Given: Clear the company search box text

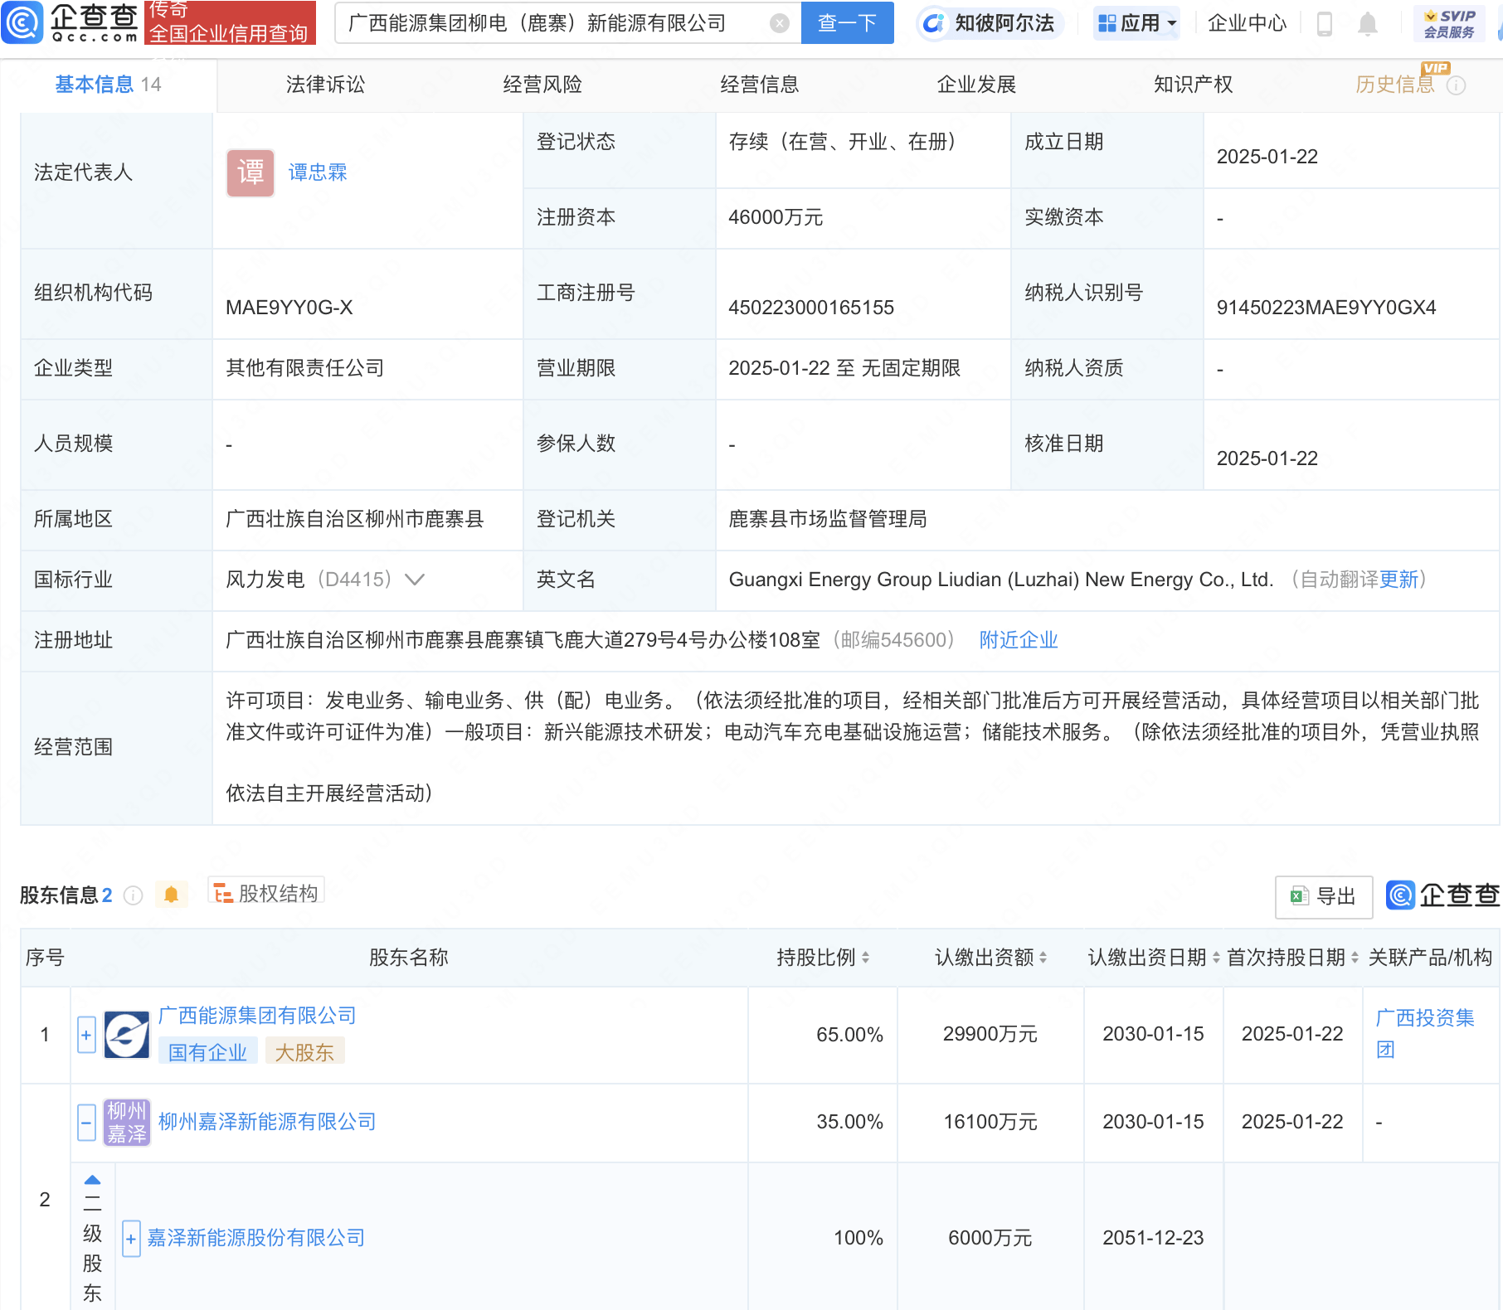Looking at the screenshot, I should point(779,23).
